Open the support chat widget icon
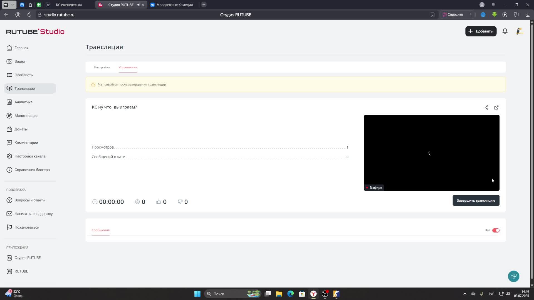The height and width of the screenshot is (300, 534). tap(513, 276)
